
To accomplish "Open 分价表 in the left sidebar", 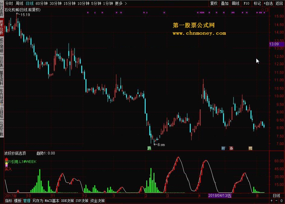I will click(2, 61).
